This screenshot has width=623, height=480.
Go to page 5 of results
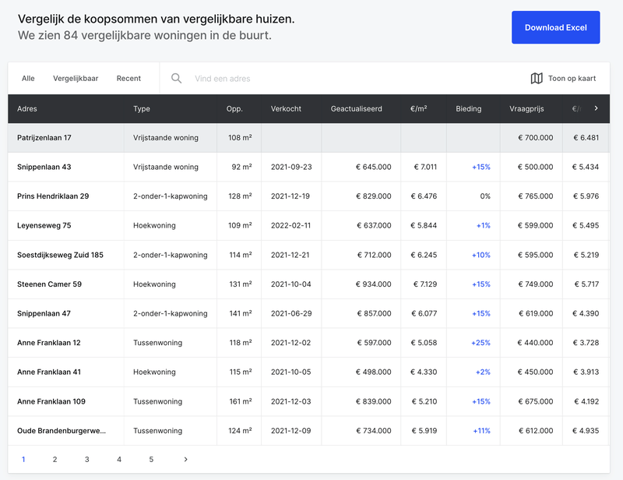(x=151, y=460)
